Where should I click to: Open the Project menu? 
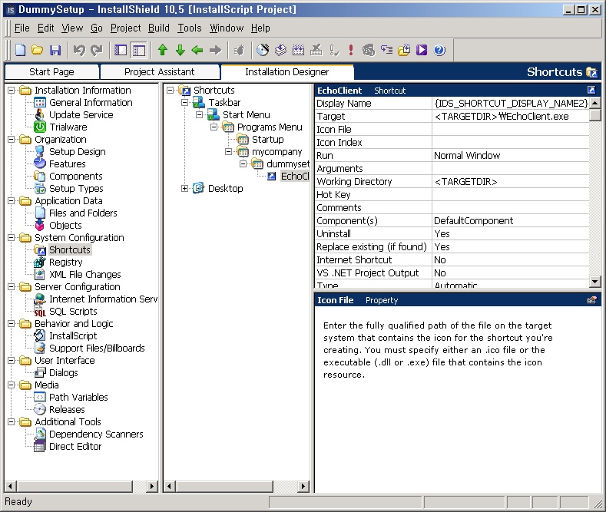tap(126, 28)
